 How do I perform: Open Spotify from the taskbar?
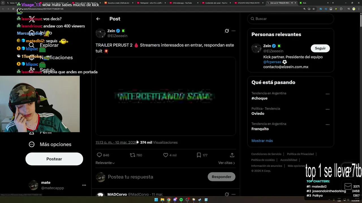(181, 200)
